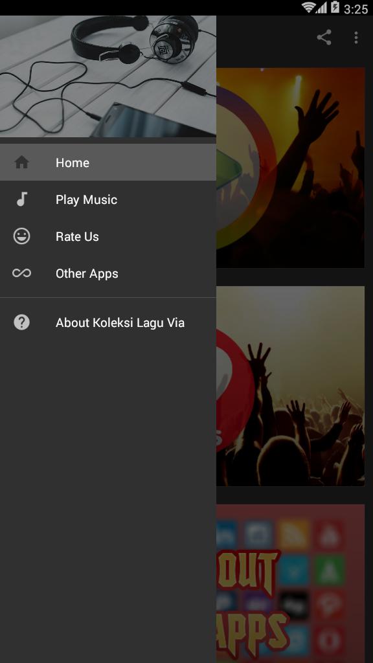Image resolution: width=373 pixels, height=663 pixels.
Task: Tap the red-circle crowd card
Action: pos(291,386)
